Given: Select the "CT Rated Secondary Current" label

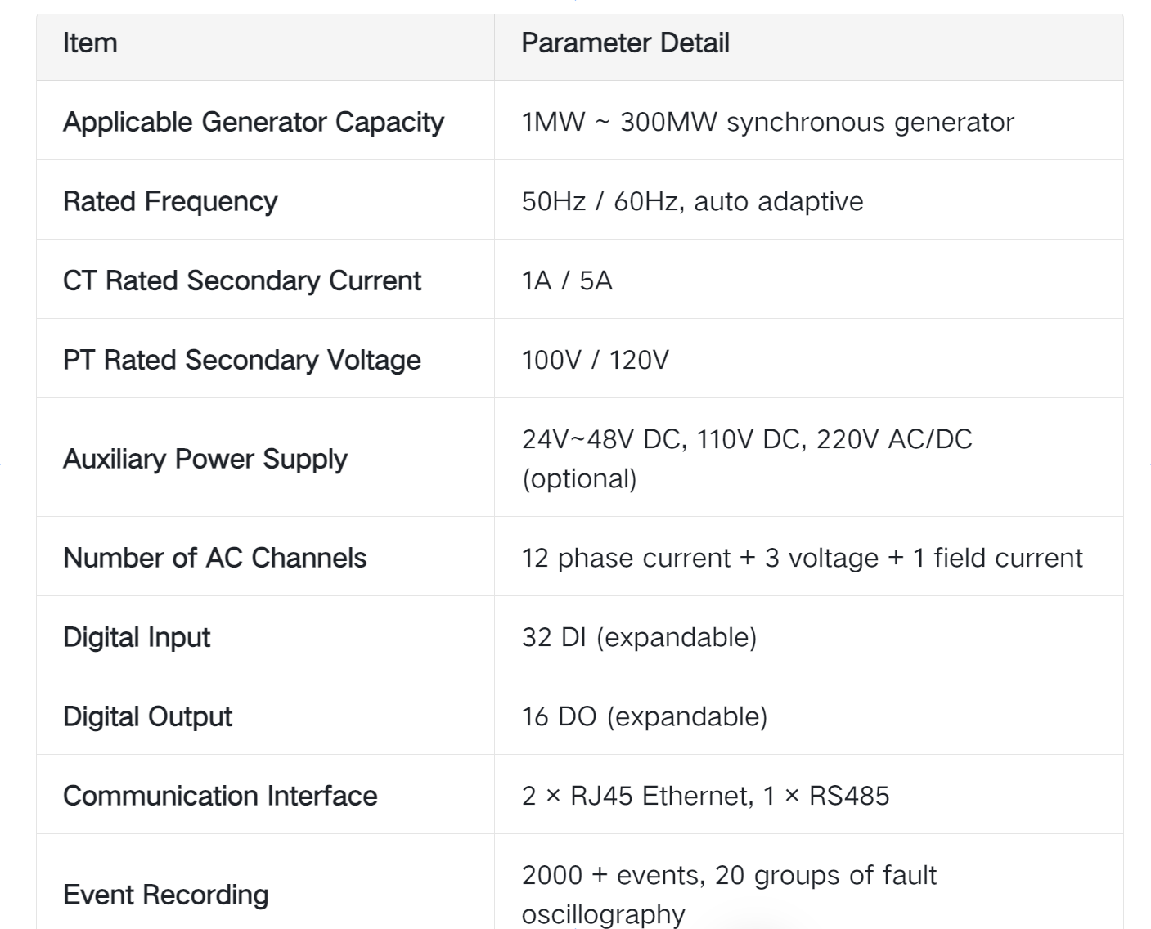Looking at the screenshot, I should click(x=241, y=281).
